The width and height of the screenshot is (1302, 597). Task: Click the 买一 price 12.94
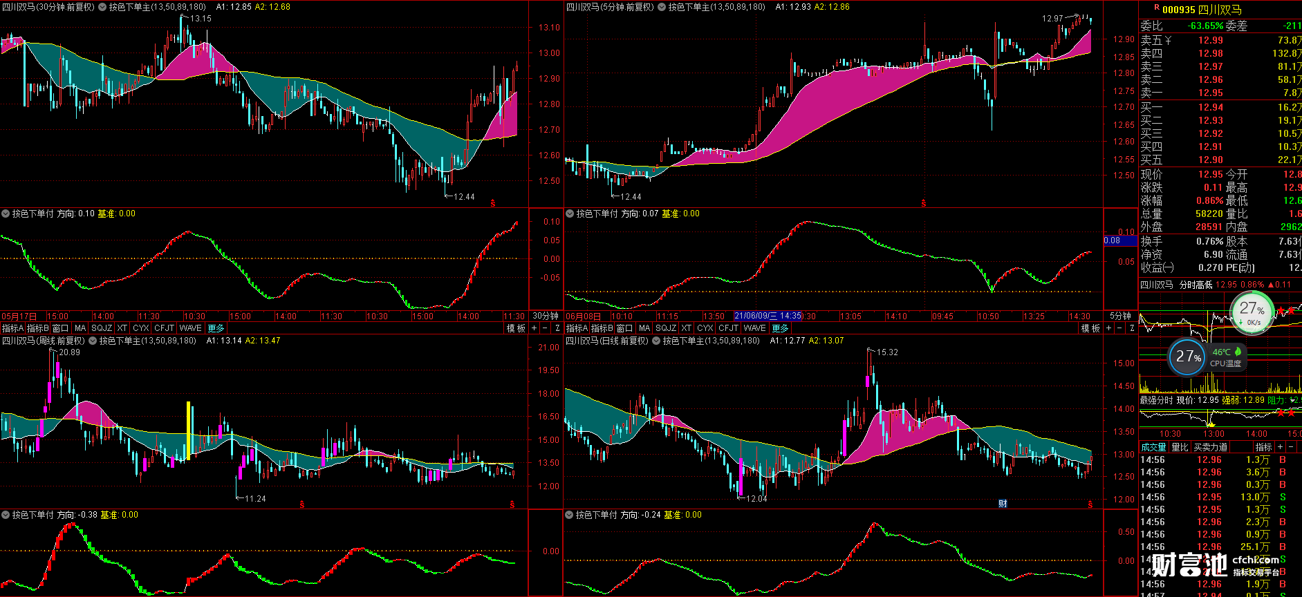tap(1211, 107)
